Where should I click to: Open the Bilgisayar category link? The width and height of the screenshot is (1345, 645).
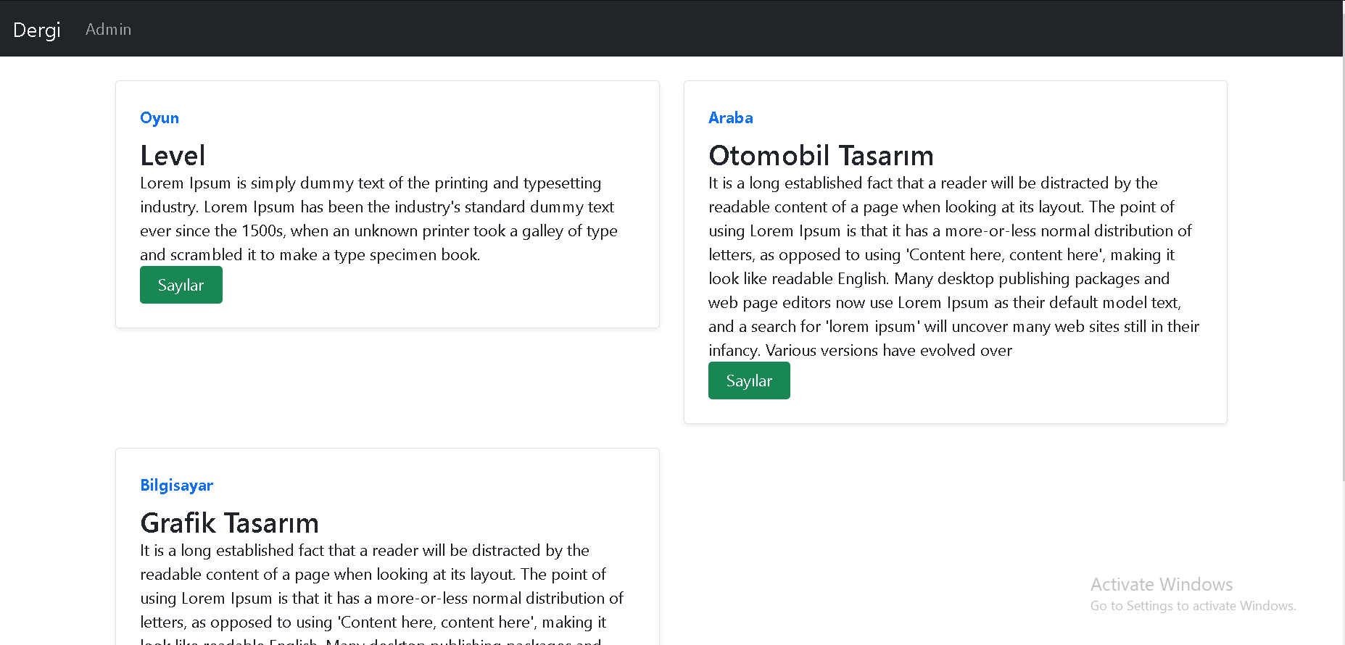(x=176, y=485)
